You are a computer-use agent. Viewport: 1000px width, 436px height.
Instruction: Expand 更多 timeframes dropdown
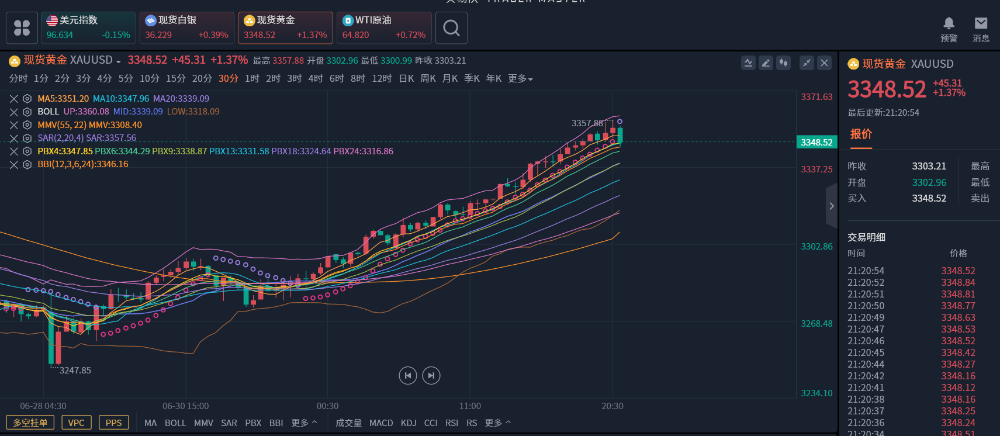pyautogui.click(x=520, y=78)
